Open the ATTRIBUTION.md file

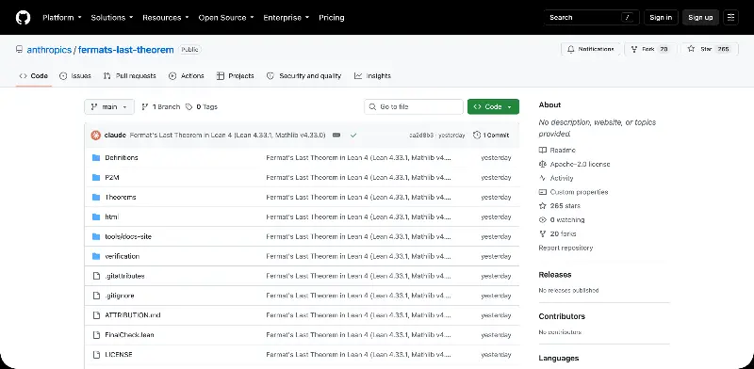click(133, 315)
